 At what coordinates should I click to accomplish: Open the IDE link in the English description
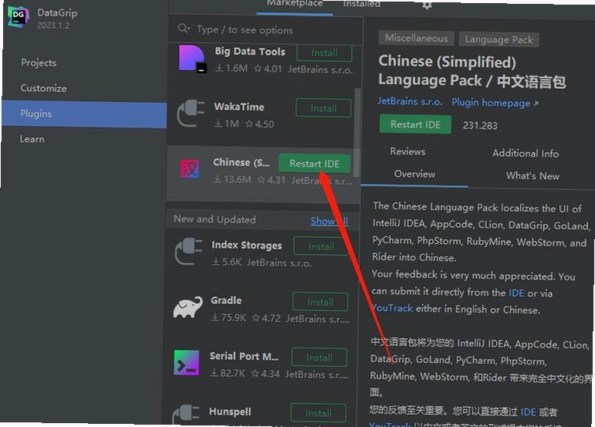[516, 293]
